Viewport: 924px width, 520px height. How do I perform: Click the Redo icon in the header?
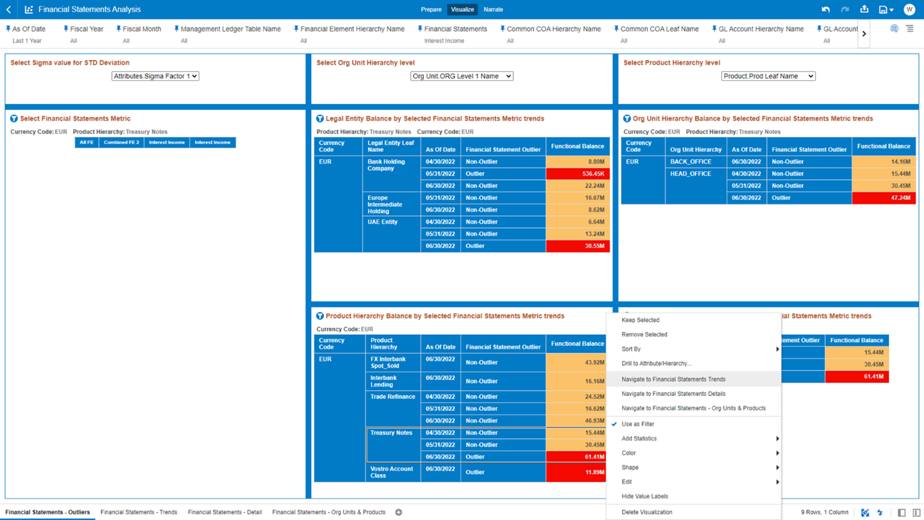[845, 10]
